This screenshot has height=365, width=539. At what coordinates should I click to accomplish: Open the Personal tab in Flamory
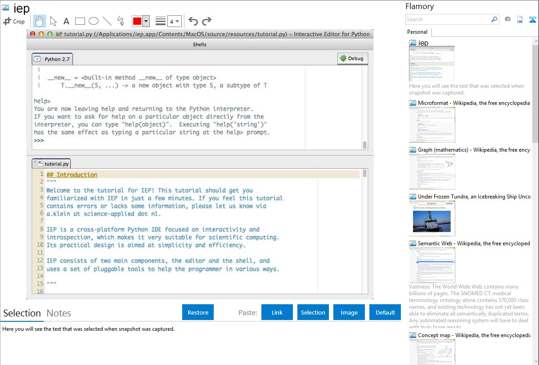tap(417, 32)
